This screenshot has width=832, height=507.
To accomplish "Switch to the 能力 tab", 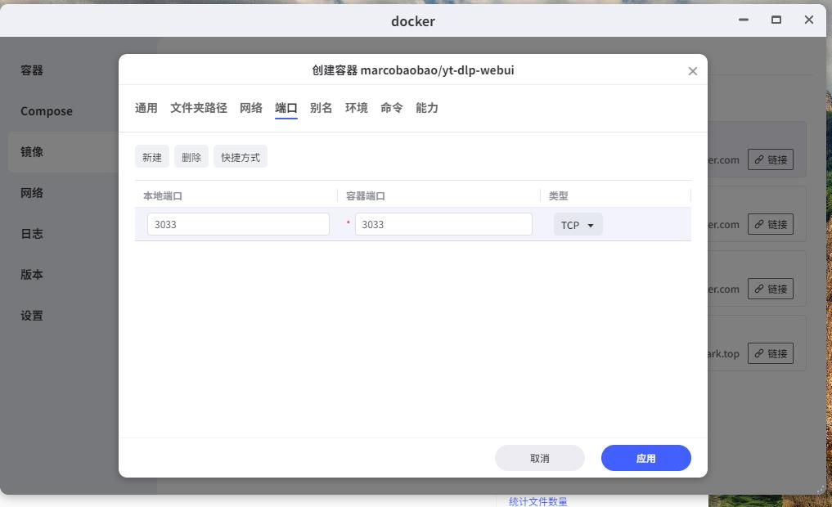I will pos(427,108).
